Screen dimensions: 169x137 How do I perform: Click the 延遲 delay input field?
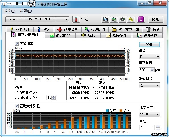pos(147,128)
